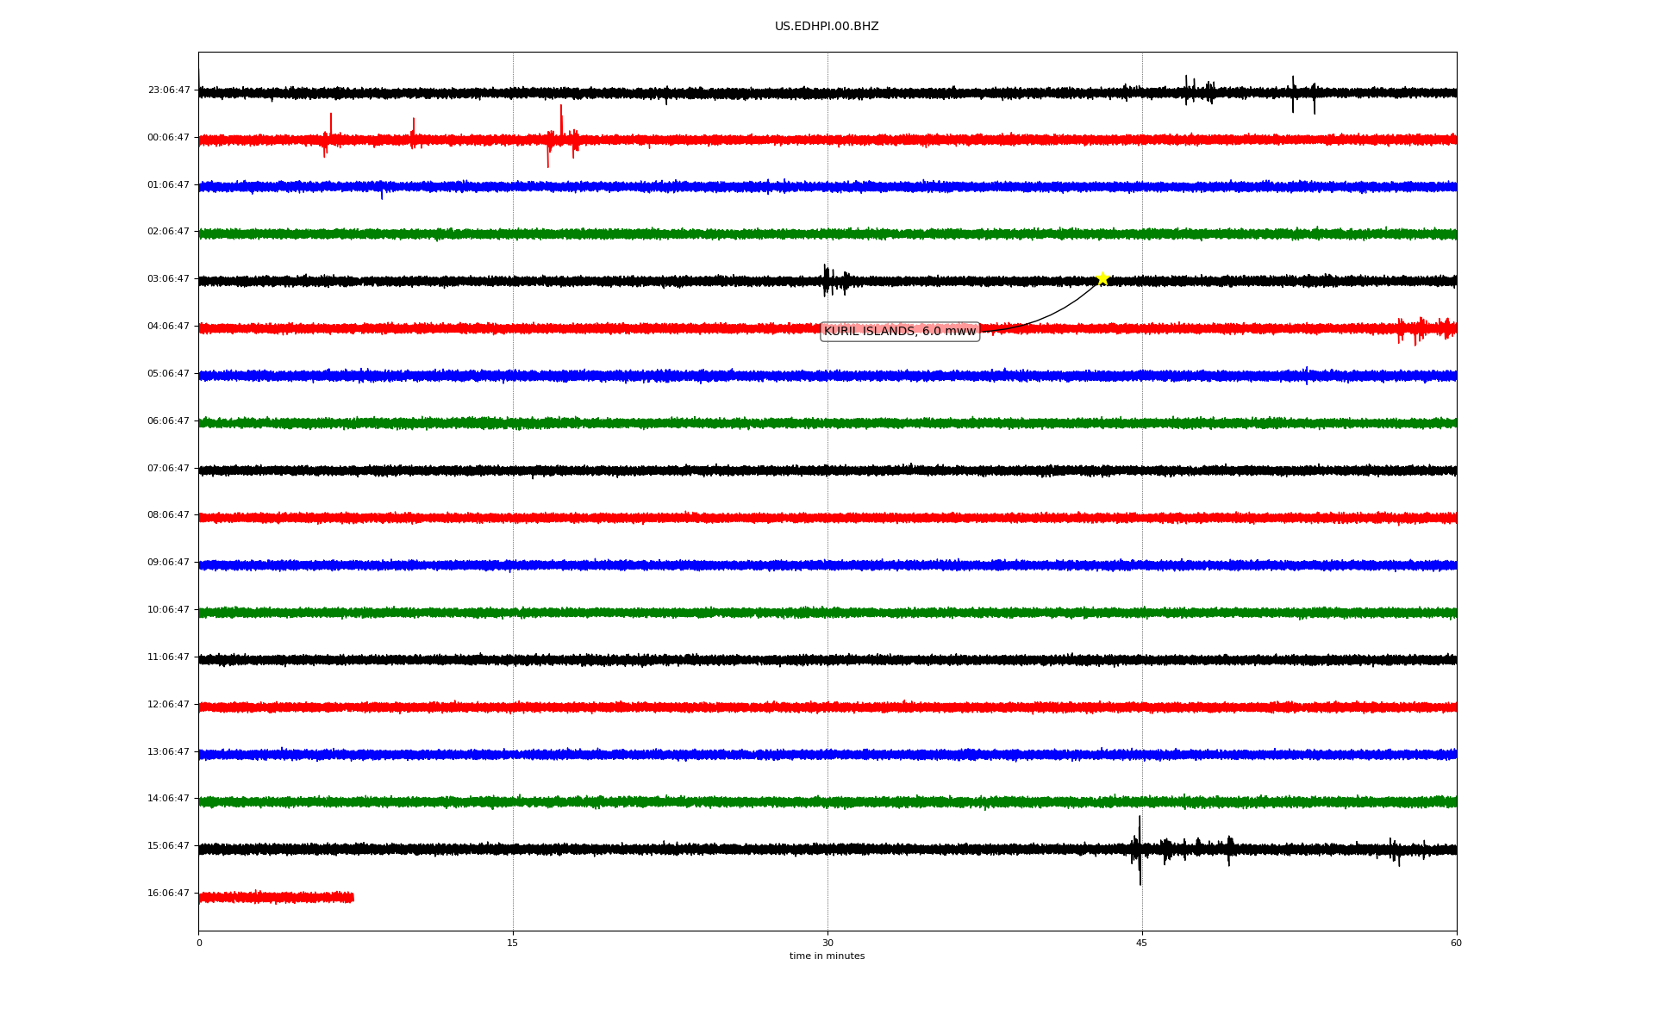Click the tall red spike burst on the 00:06:47 trace
This screenshot has height=1034, width=1655.
(x=561, y=138)
